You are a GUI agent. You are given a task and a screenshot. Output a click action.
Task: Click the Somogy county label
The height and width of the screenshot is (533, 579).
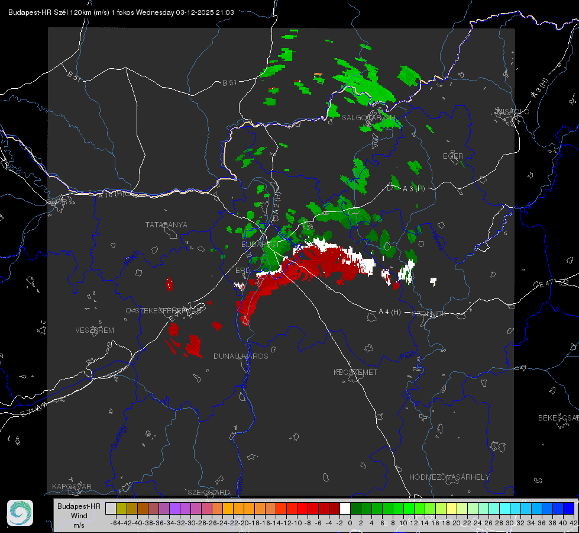point(119,437)
